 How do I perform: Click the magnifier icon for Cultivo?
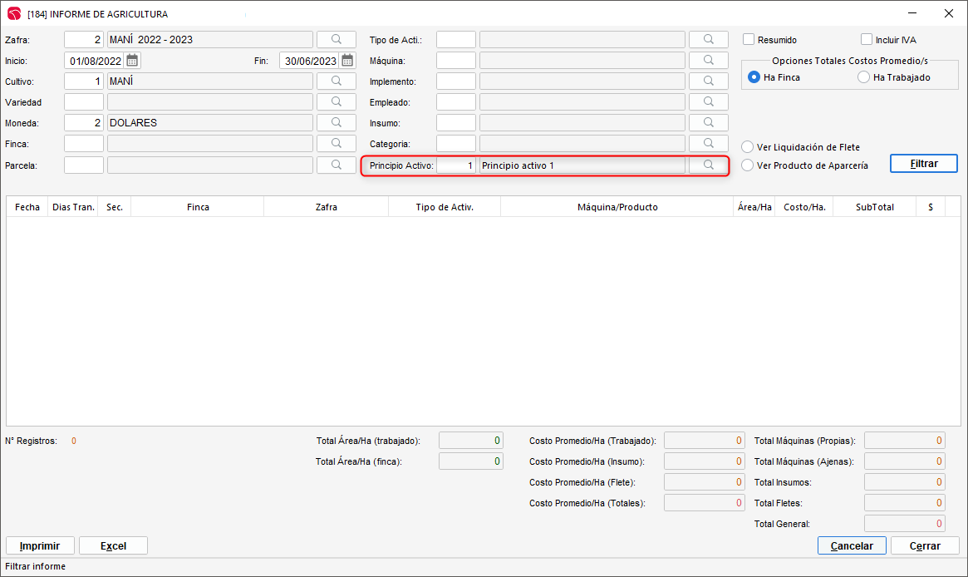[336, 81]
